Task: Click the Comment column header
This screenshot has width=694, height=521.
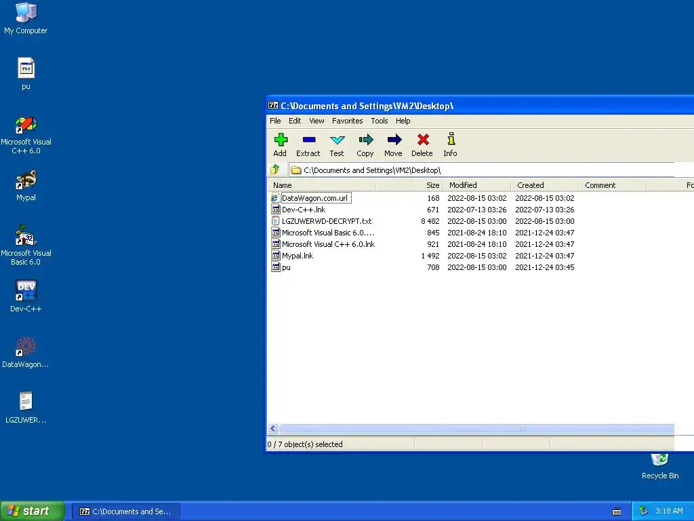Action: (x=612, y=185)
